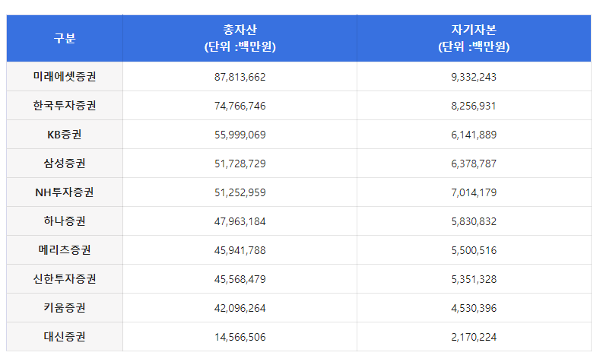Select the 하나증권 row label
Viewport: 603px width, 362px height.
(x=64, y=221)
